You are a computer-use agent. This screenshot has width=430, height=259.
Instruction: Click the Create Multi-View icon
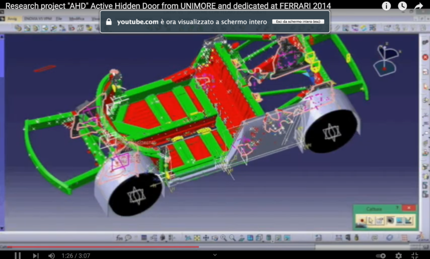[x=250, y=238]
